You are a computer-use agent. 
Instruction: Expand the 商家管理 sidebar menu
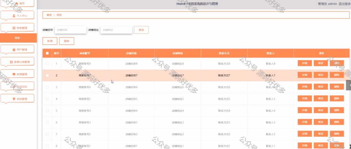click(17, 28)
